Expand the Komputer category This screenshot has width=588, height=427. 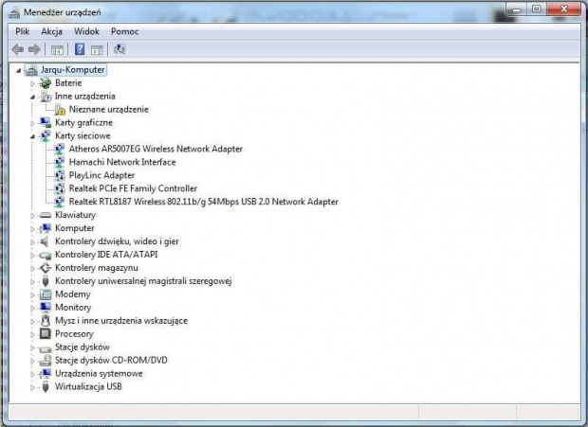(x=32, y=229)
